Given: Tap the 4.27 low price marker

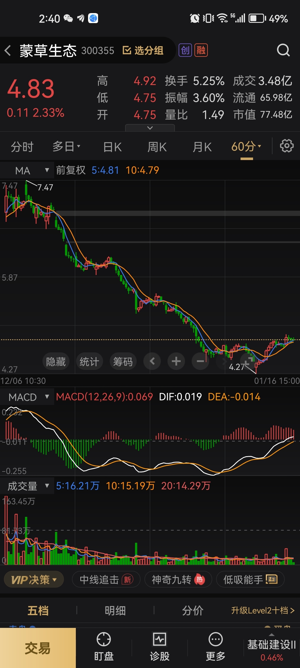Looking at the screenshot, I should (x=237, y=367).
